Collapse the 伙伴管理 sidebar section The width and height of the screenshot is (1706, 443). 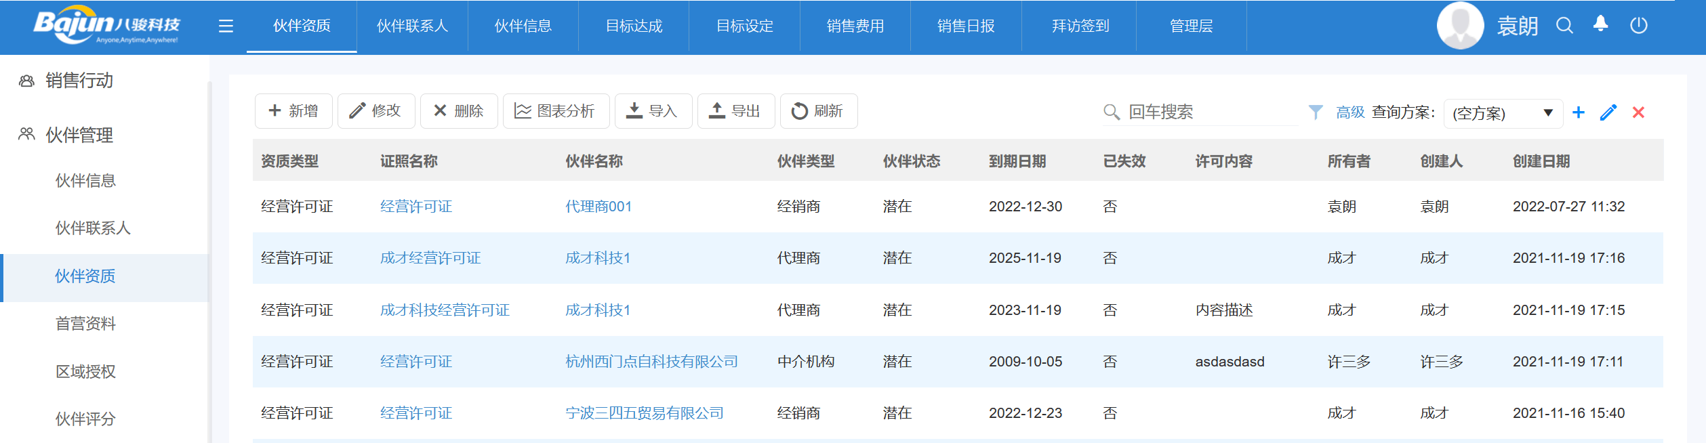79,135
